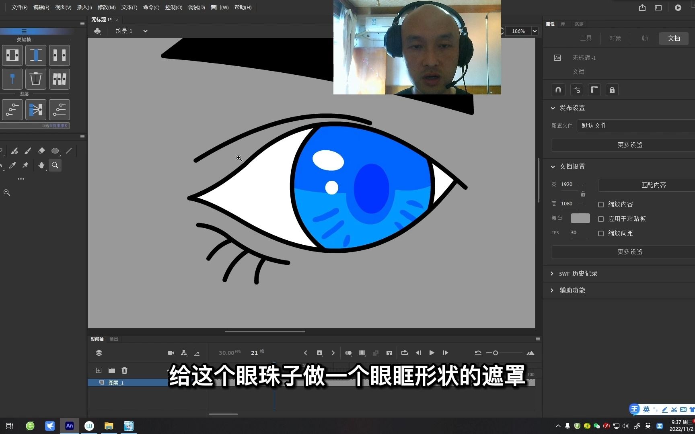
Task: Select the Asset Warp pin tool
Action: click(26, 165)
